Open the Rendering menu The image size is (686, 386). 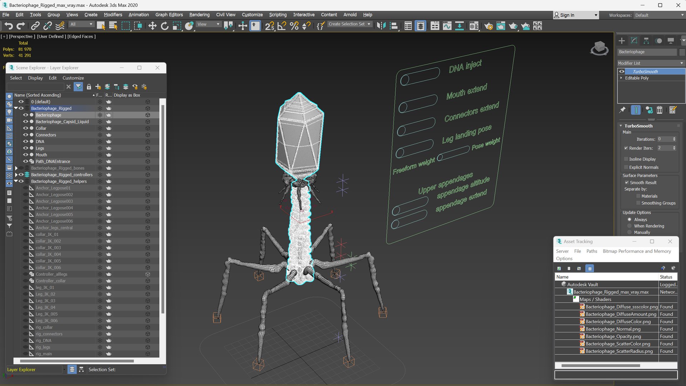coord(199,15)
